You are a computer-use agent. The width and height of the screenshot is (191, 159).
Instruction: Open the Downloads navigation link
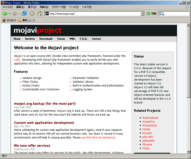pos(46,39)
